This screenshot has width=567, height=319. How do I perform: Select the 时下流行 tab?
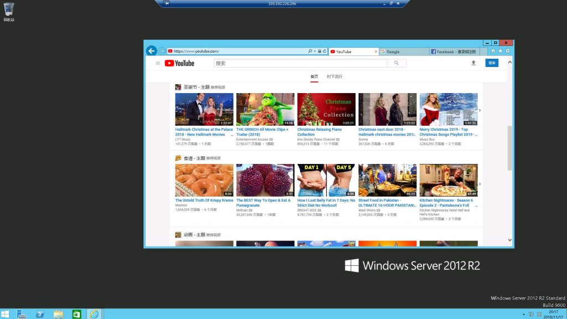point(334,76)
